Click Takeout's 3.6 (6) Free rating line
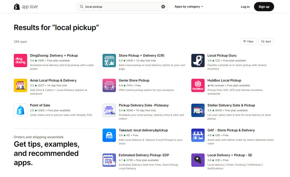 129,135
